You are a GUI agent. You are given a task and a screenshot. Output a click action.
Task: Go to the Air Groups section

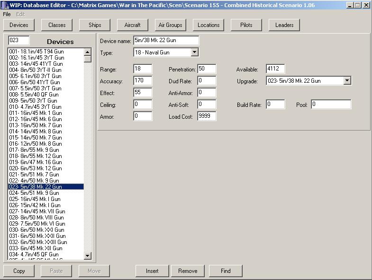(x=171, y=25)
